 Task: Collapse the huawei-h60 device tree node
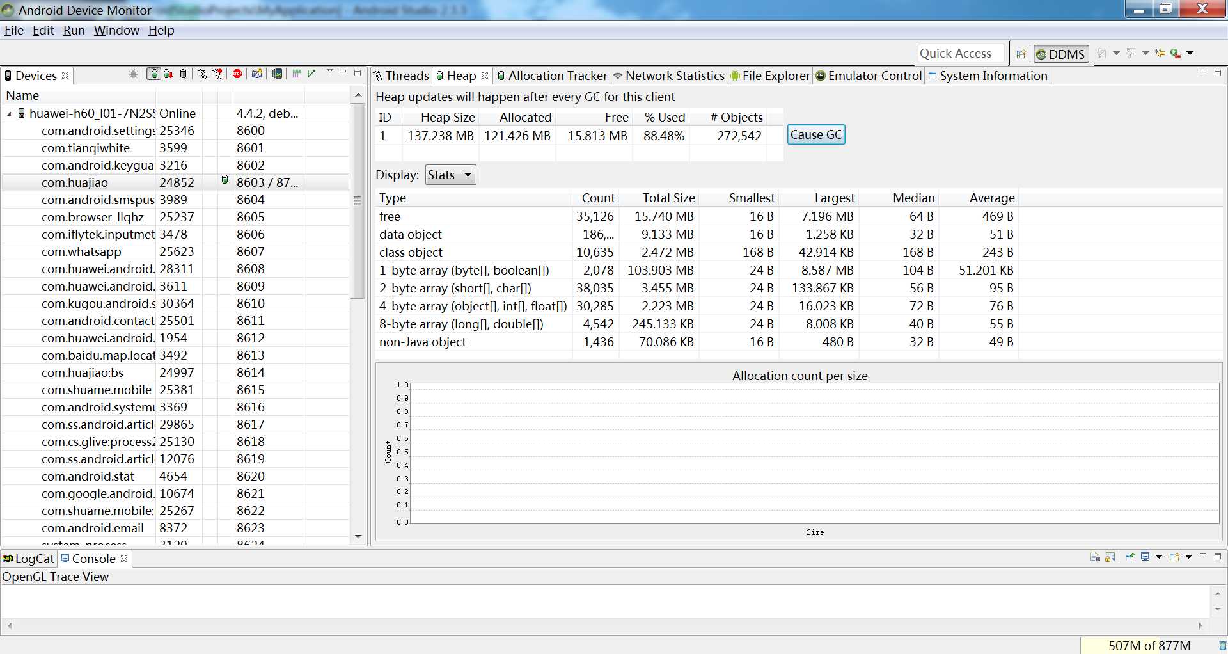point(10,114)
